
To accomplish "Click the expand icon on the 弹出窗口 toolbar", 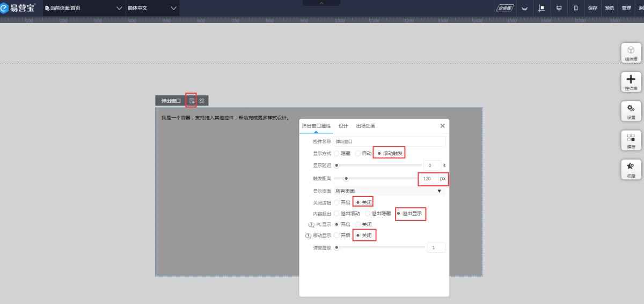I will 202,101.
